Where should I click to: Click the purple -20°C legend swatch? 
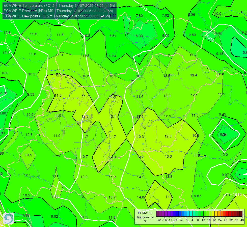click(x=158, y=214)
